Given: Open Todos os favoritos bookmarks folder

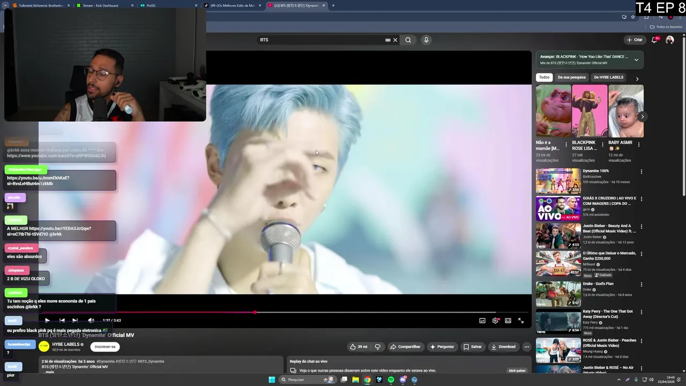Looking at the screenshot, I should 666,27.
